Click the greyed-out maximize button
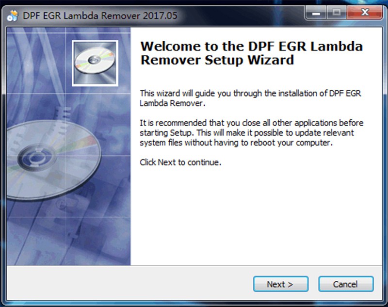The height and width of the screenshot is (307, 388). coord(337,13)
